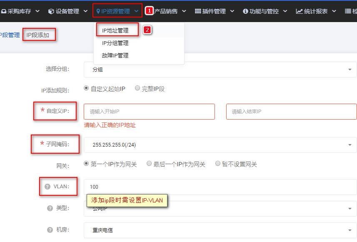Click the info icon beside 功能与管控
Screen dimensions: 357x242
(x=245, y=11)
